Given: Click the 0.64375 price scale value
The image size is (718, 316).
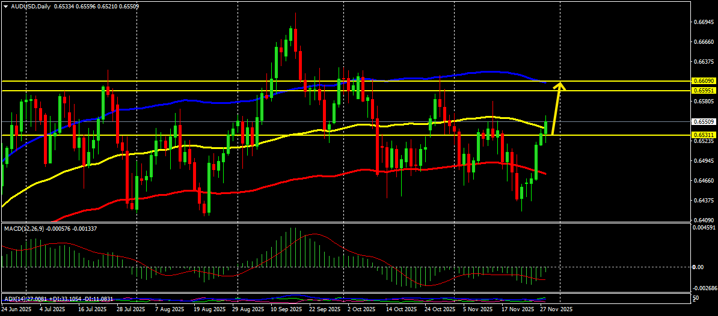Looking at the screenshot, I should click(704, 200).
